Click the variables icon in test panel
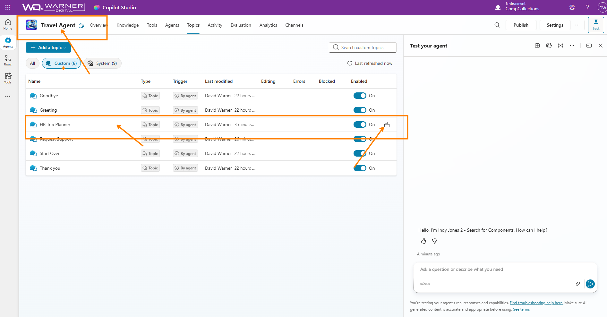The image size is (607, 317). point(560,46)
